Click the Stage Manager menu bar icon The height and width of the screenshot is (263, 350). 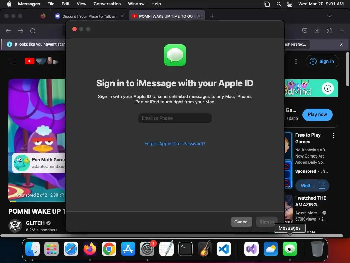click(267, 4)
